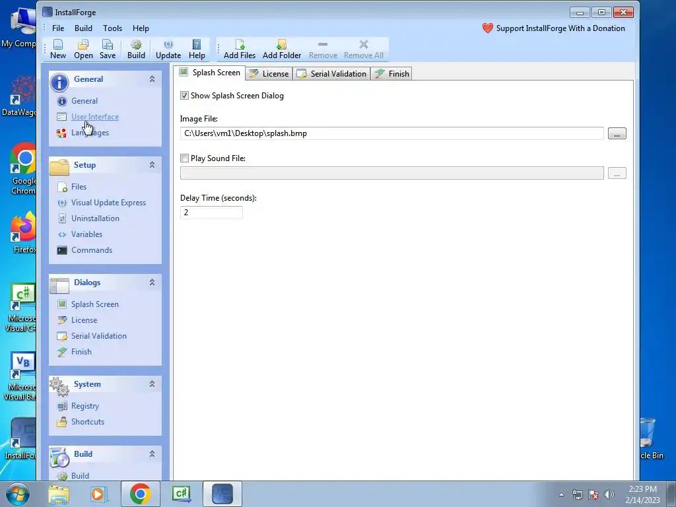Open Commands in the sidebar

(91, 250)
